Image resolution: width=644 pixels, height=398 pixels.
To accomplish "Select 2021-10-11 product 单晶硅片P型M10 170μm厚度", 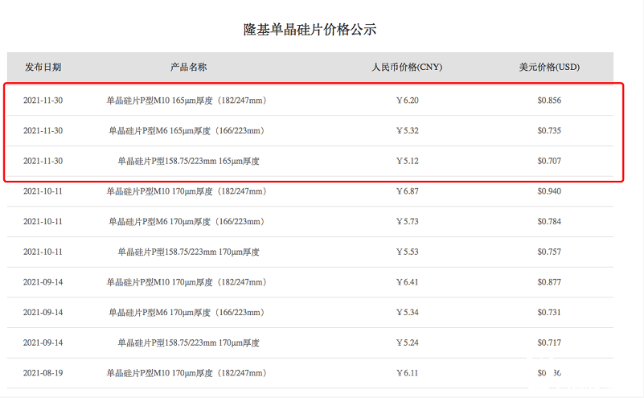I will [188, 191].
